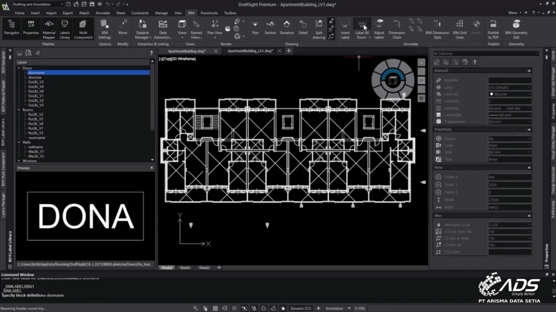556x312 pixels.
Task: Open the No Selection dropdown
Action: pos(486,54)
